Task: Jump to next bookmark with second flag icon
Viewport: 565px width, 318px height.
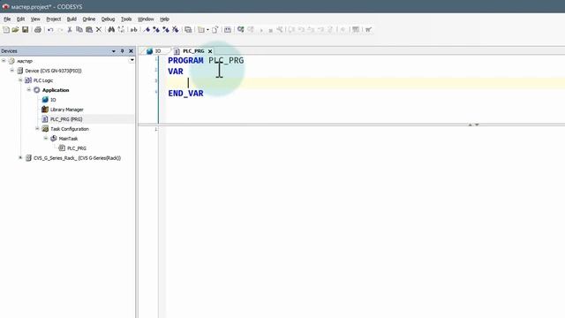Action: [156, 29]
